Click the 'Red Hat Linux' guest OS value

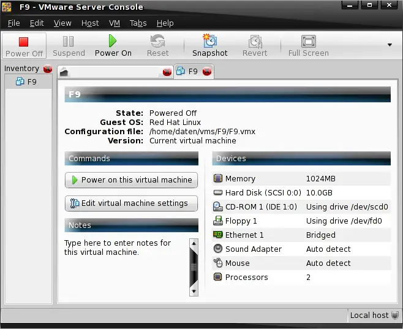pyautogui.click(x=175, y=123)
